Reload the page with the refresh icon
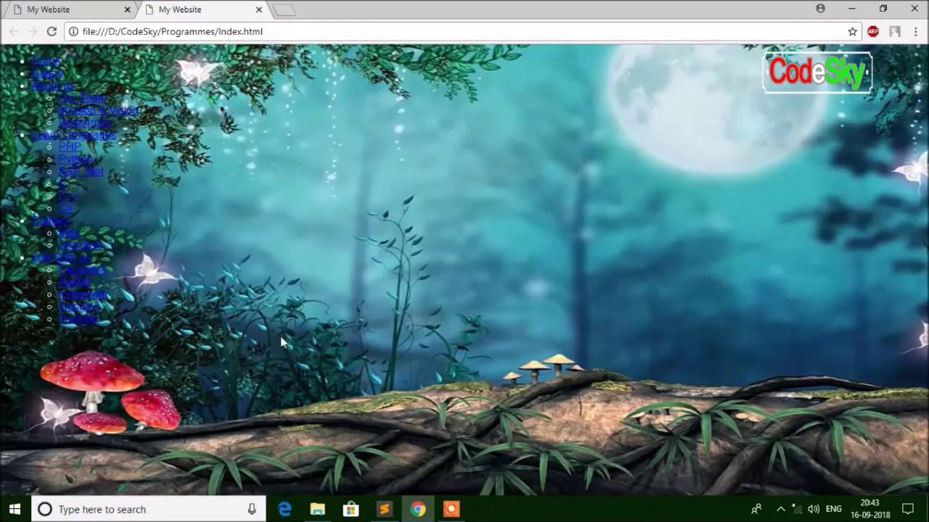 (x=52, y=31)
